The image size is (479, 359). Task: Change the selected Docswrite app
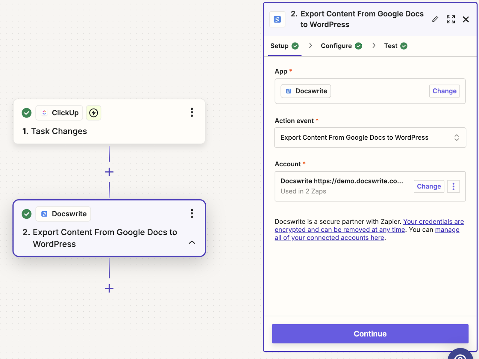(x=444, y=91)
